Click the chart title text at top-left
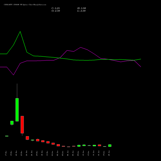Viewport: 161px width, 161px height. click(25, 5)
